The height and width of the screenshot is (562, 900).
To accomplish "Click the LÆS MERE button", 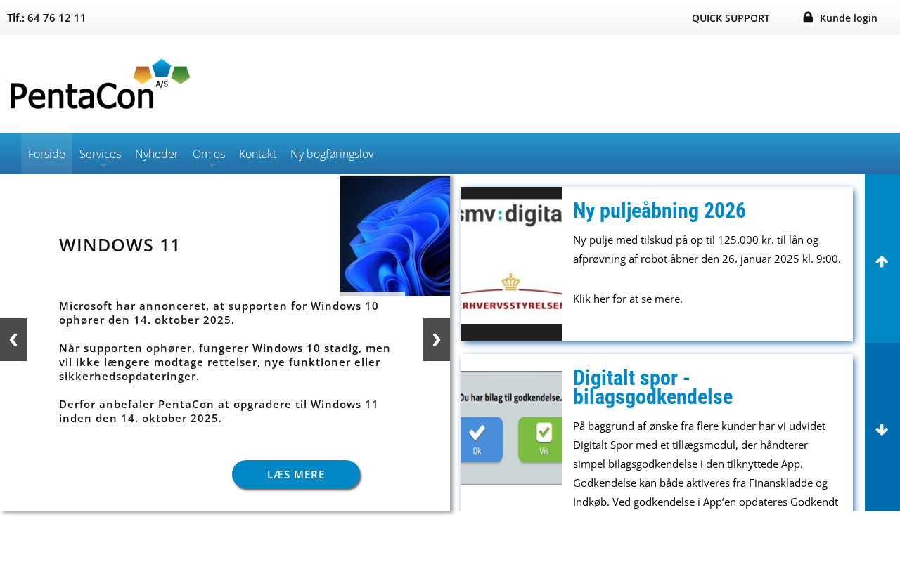I will tap(296, 474).
